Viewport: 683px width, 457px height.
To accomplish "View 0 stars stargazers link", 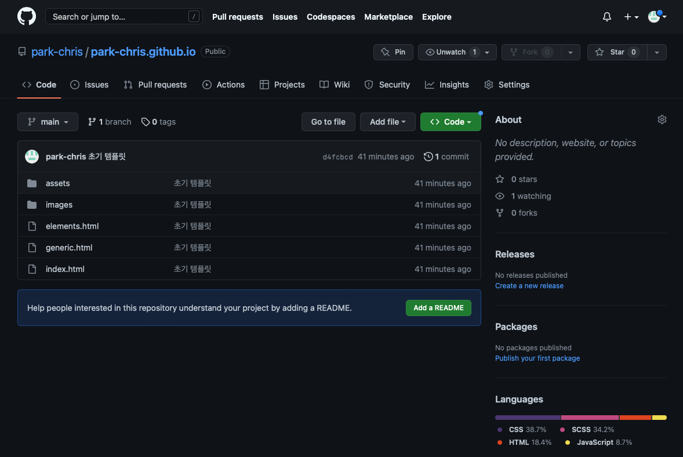I will click(x=516, y=179).
